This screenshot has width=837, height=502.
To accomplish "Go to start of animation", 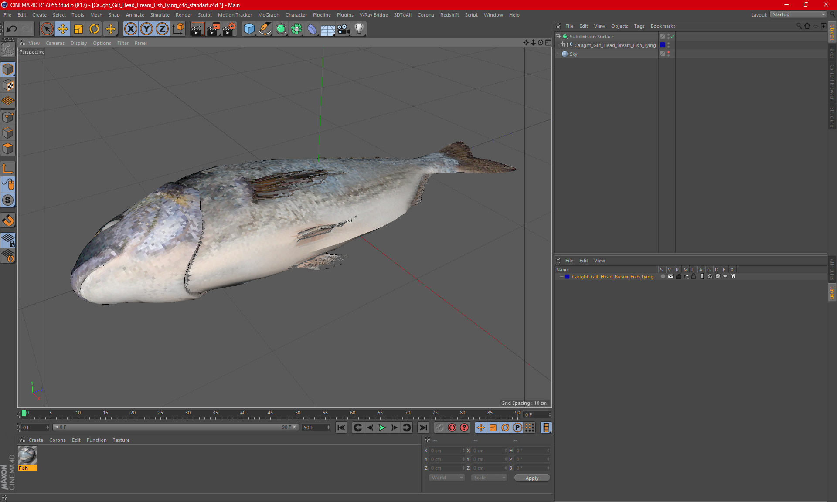I will tap(341, 428).
